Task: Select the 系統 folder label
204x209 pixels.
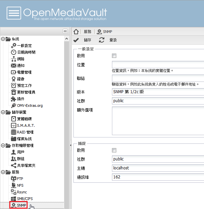Action: pos(15,39)
